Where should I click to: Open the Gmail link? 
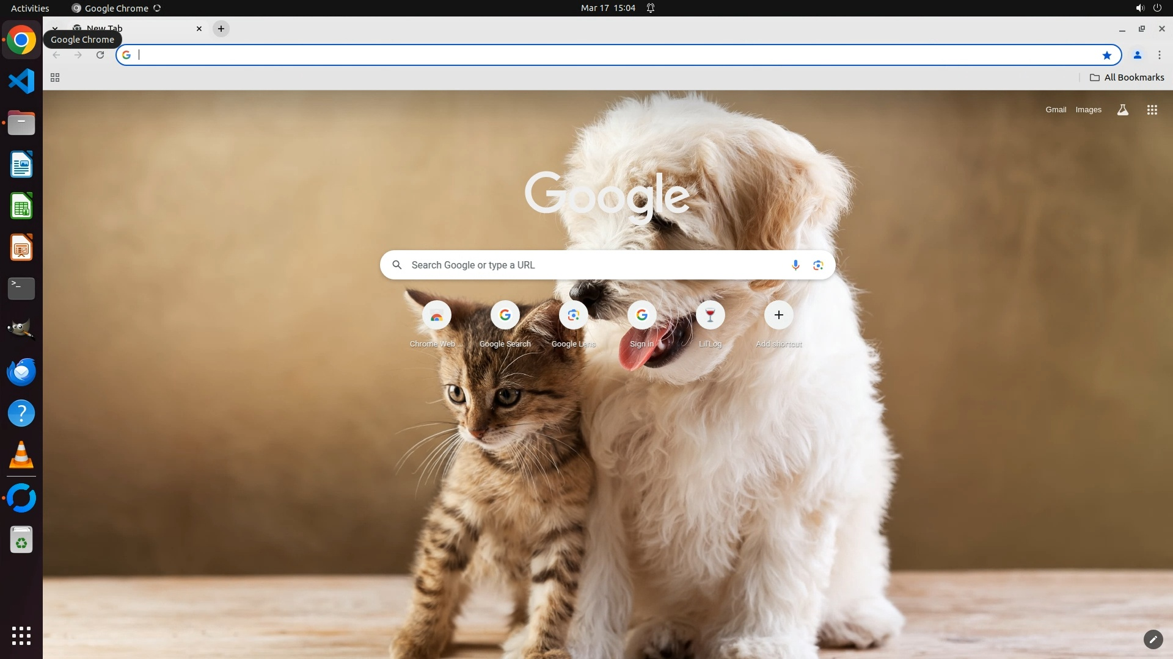pos(1055,110)
